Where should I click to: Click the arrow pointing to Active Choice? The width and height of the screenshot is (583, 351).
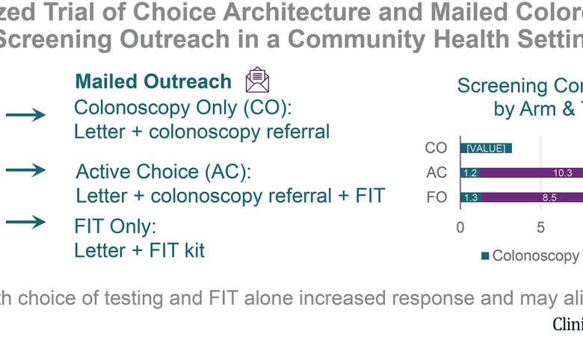pyautogui.click(x=25, y=170)
